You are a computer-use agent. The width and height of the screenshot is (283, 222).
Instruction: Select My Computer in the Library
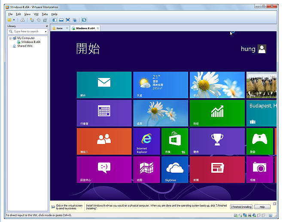[x=26, y=38]
